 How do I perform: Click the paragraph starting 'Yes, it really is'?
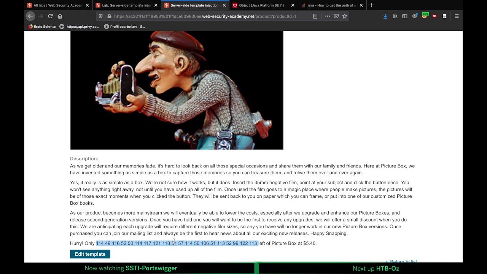pos(241,193)
